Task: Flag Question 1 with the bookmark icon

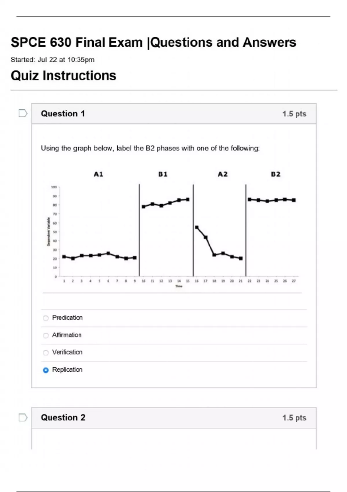Action: click(x=23, y=113)
